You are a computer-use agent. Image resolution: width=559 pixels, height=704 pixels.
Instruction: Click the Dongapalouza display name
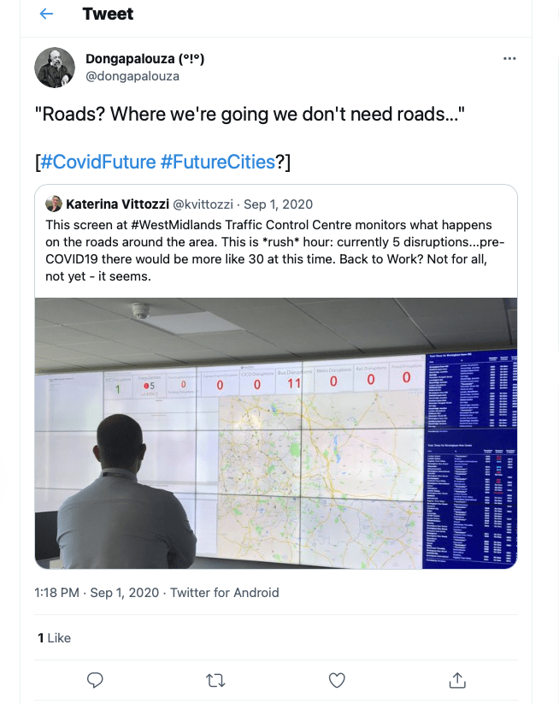[144, 59]
